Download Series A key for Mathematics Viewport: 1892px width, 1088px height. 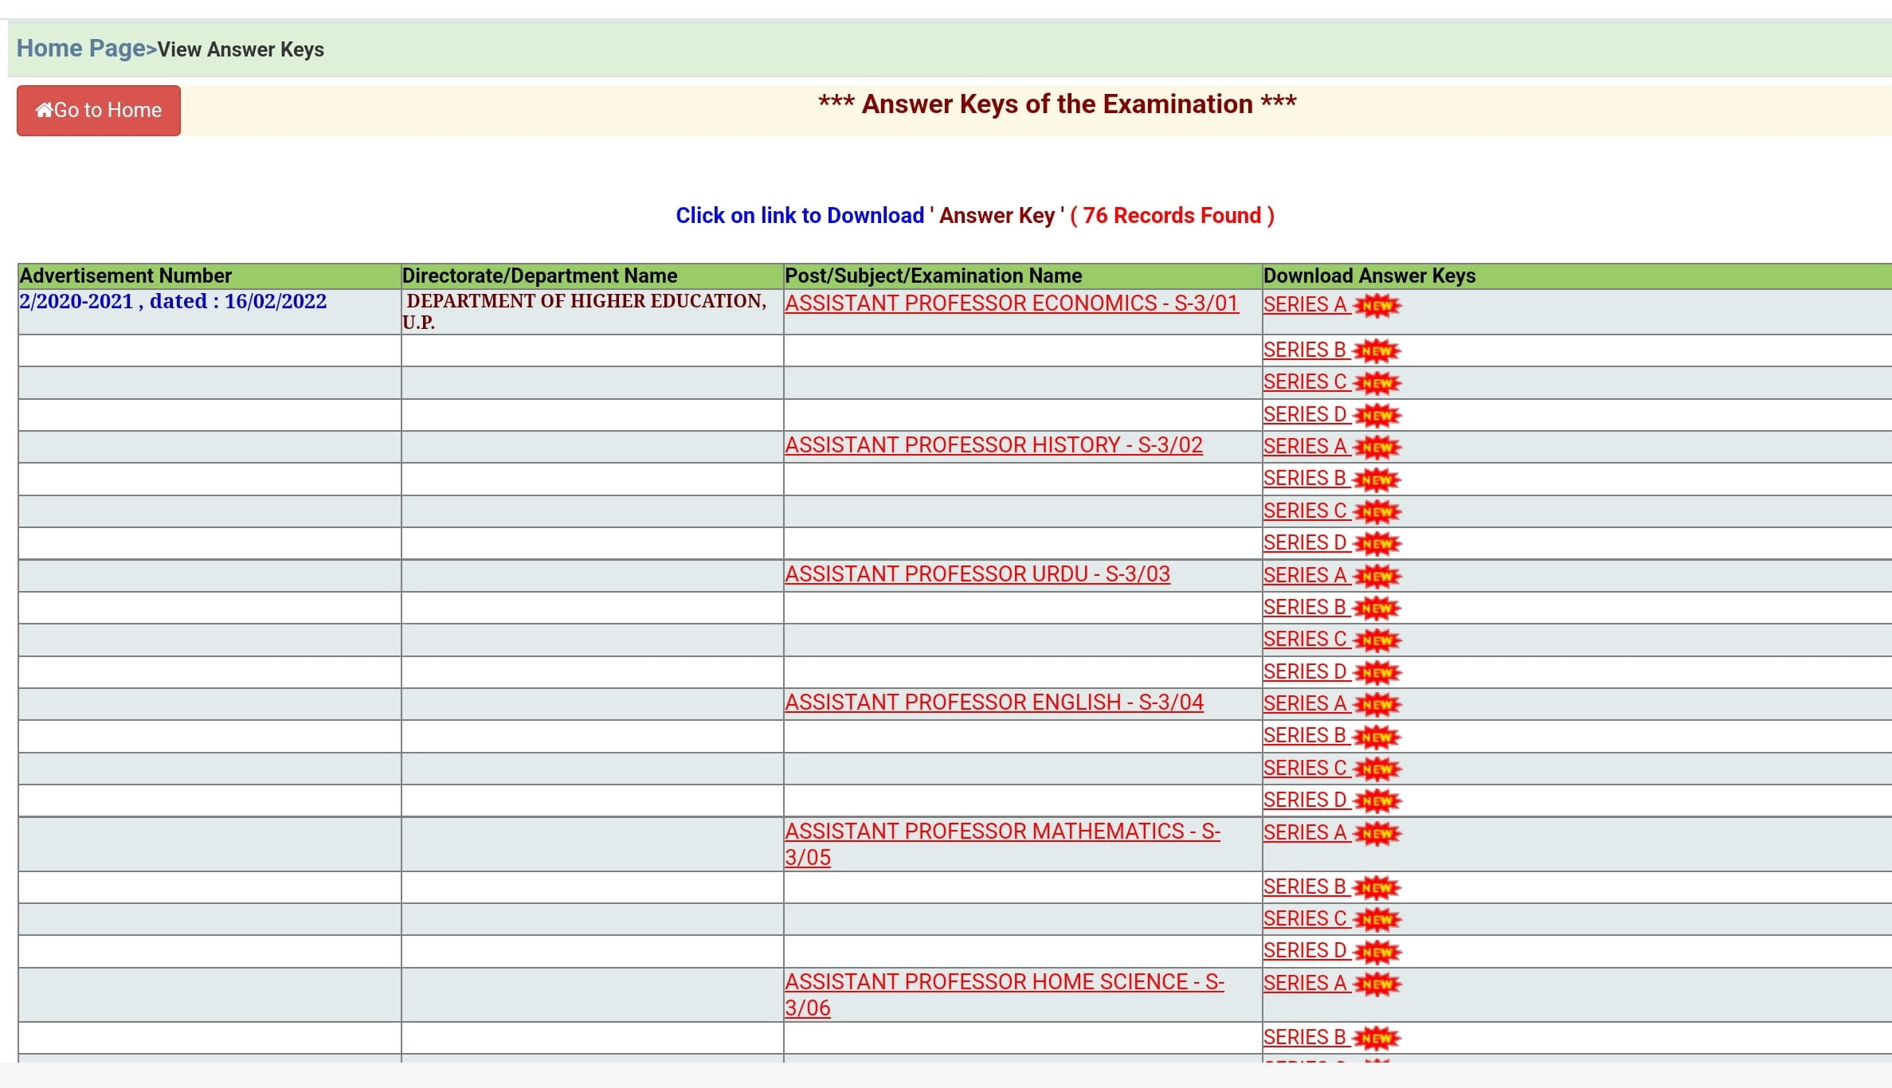(1305, 833)
